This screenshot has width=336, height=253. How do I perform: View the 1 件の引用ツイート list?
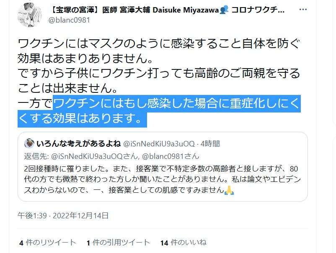pos(118,243)
